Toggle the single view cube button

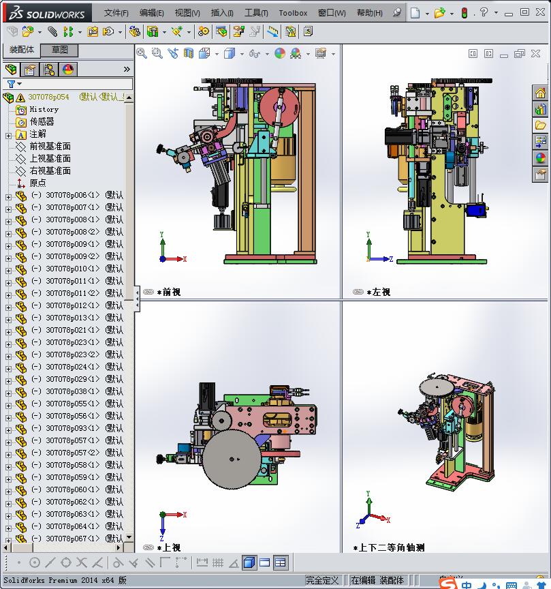(249, 562)
